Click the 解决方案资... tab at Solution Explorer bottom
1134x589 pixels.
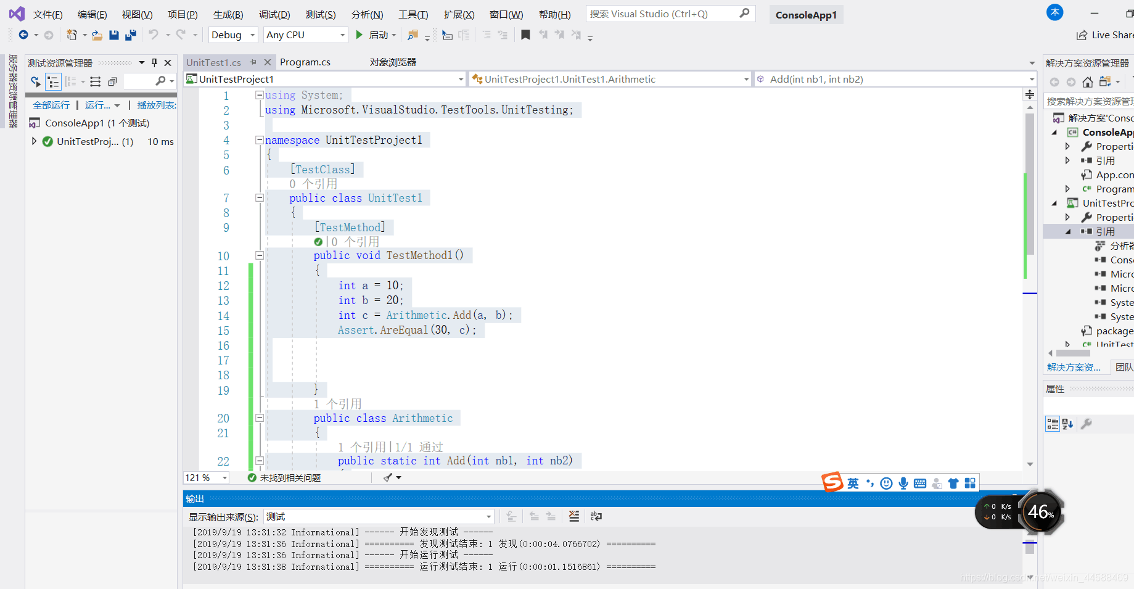coord(1074,368)
